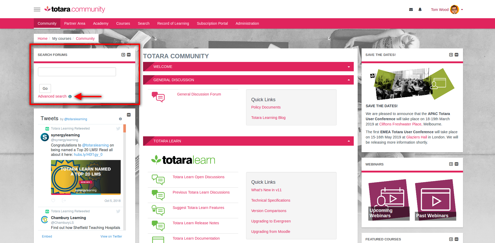
Task: Click the Embed link under tweets
Action: tap(47, 236)
